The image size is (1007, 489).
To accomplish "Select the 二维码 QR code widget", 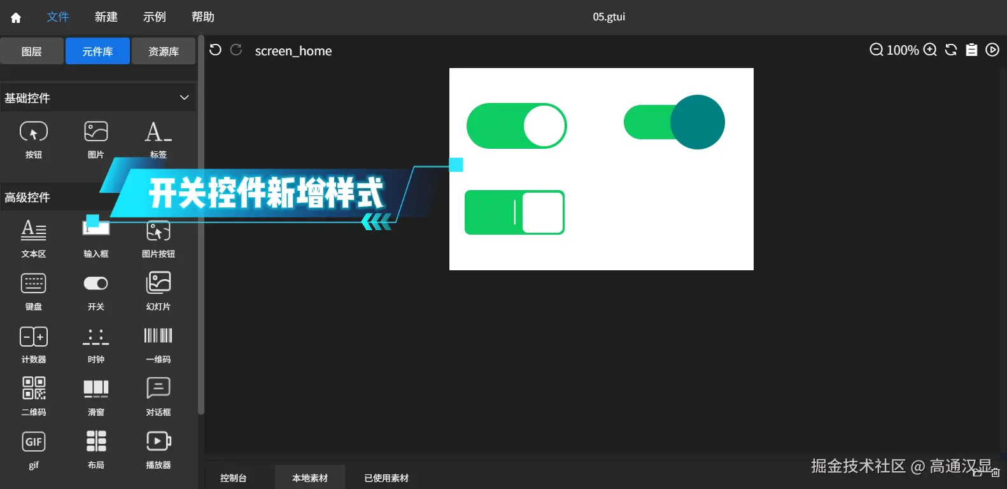I will coord(34,397).
